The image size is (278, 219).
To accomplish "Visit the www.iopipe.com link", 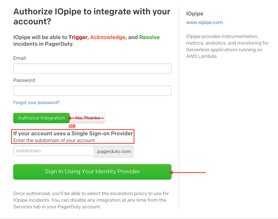I will 204,23.
